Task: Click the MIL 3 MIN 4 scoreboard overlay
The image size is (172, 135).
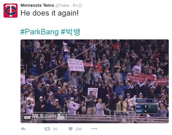Action: [147, 106]
